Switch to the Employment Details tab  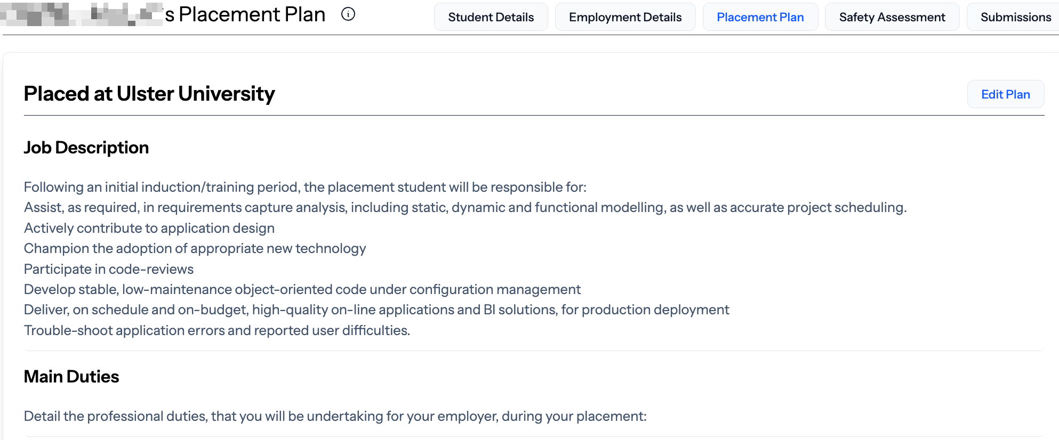click(x=625, y=17)
